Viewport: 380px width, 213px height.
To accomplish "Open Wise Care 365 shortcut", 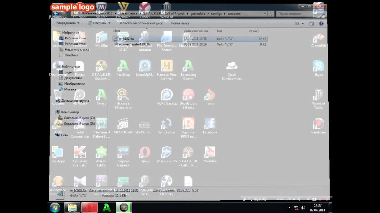I will tap(167, 155).
